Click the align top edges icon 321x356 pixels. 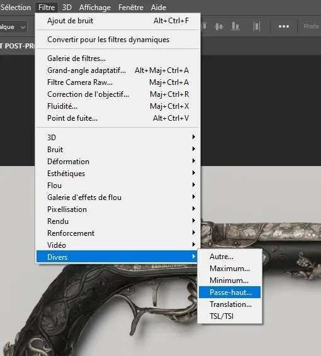click(204, 26)
